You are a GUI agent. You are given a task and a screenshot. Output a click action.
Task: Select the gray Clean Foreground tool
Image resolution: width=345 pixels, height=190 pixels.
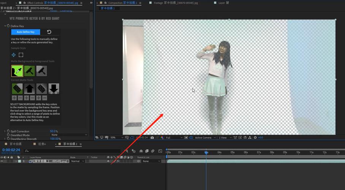[41, 71]
